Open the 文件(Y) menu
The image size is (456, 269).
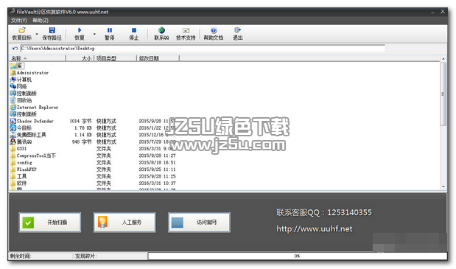pyautogui.click(x=19, y=21)
